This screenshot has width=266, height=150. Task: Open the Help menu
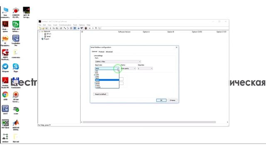click(x=89, y=25)
